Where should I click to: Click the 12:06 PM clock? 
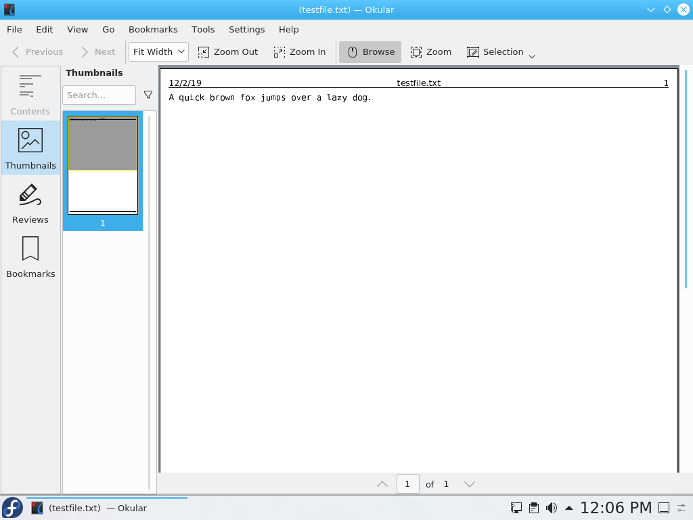(616, 508)
